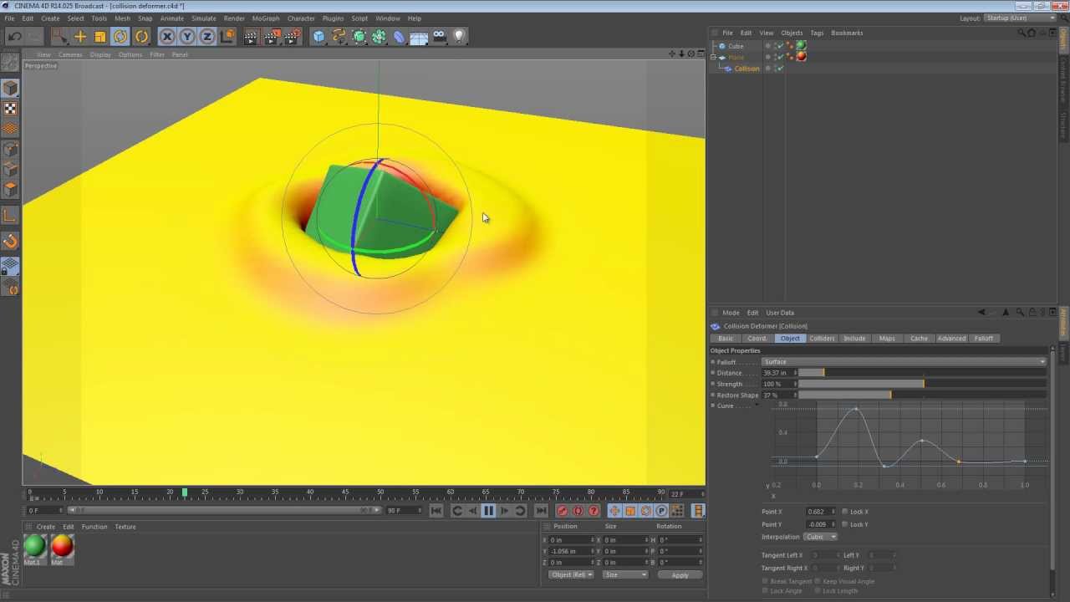1070x602 pixels.
Task: Open the Mode menu in Attributes
Action: pos(731,313)
